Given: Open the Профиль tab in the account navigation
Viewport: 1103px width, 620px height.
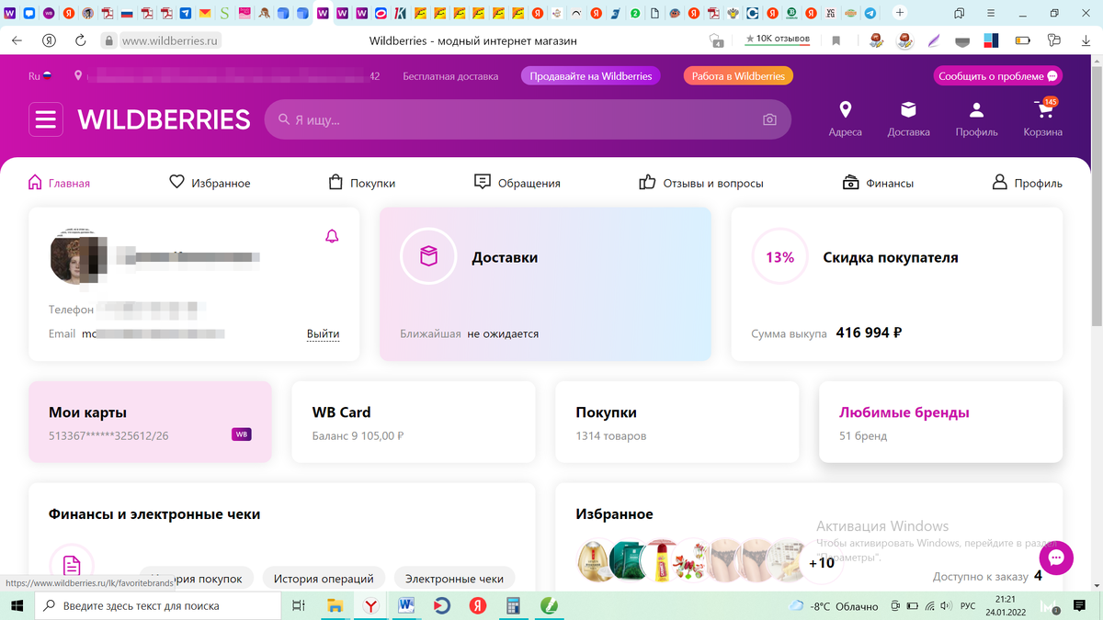Looking at the screenshot, I should coord(1028,183).
